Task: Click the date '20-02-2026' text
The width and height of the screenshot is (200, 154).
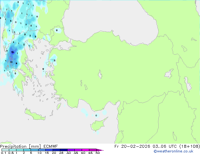Action: coord(136,146)
